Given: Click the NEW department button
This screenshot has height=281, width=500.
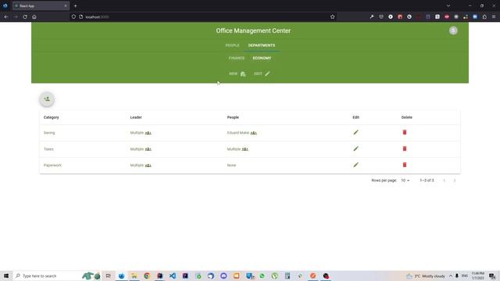Looking at the screenshot, I should [x=237, y=74].
